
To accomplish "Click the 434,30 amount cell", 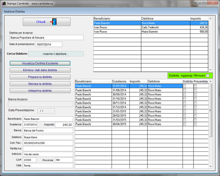I will (x=199, y=27).
